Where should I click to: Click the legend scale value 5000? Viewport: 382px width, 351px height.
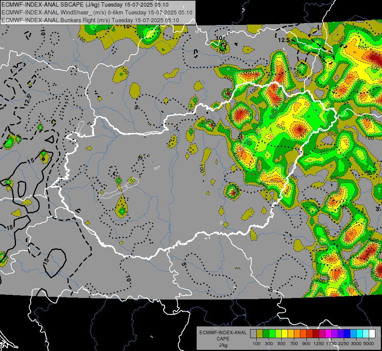point(369,344)
